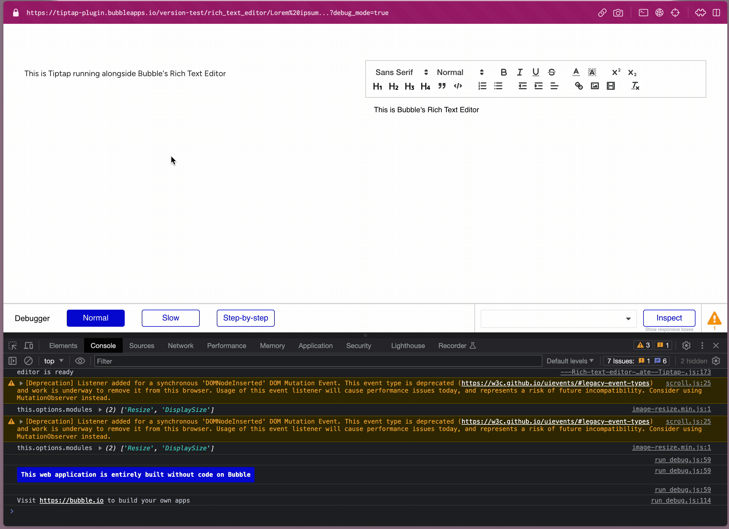Screen dimensions: 729x529
Task: Toggle the device toolbar in DevTools
Action: click(x=29, y=345)
